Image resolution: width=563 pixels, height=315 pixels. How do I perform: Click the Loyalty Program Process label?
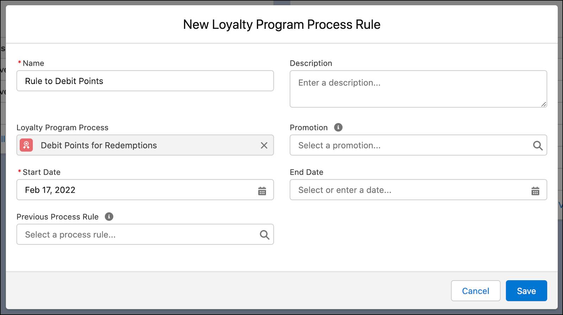[x=62, y=128]
